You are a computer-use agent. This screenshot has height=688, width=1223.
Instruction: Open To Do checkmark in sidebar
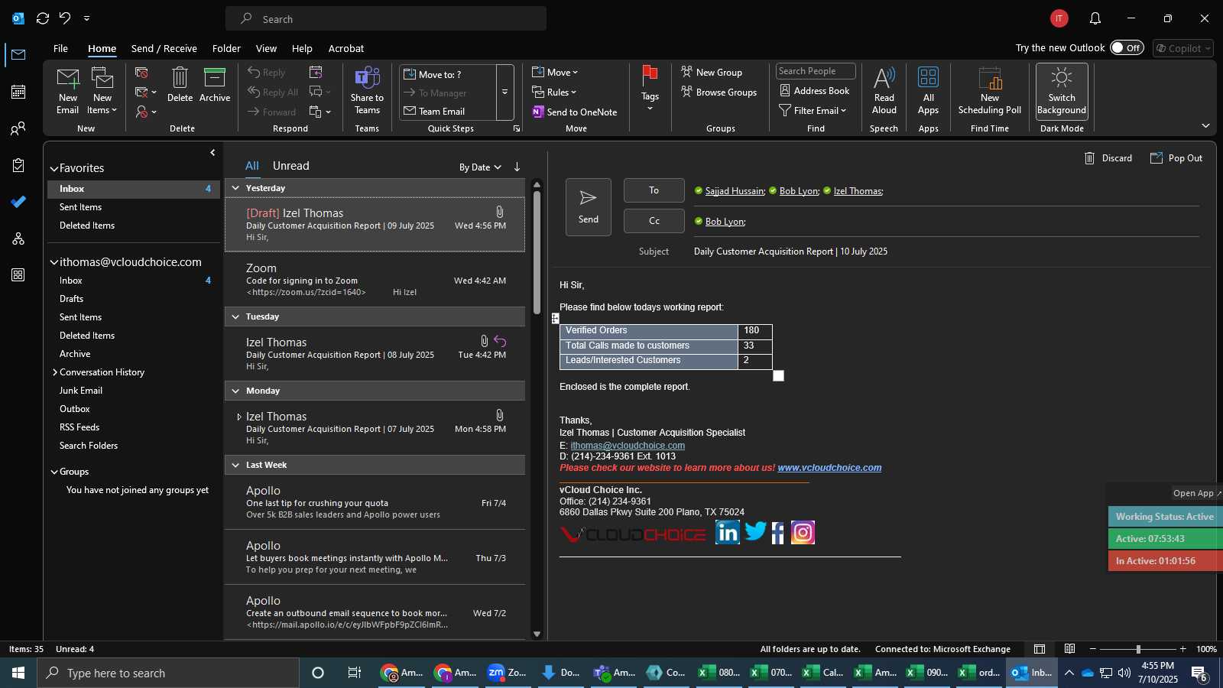tap(18, 202)
